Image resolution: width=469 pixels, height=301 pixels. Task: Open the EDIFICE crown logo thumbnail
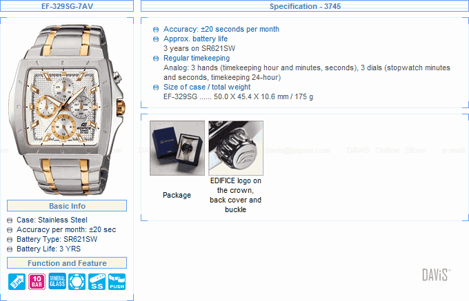pyautogui.click(x=236, y=148)
